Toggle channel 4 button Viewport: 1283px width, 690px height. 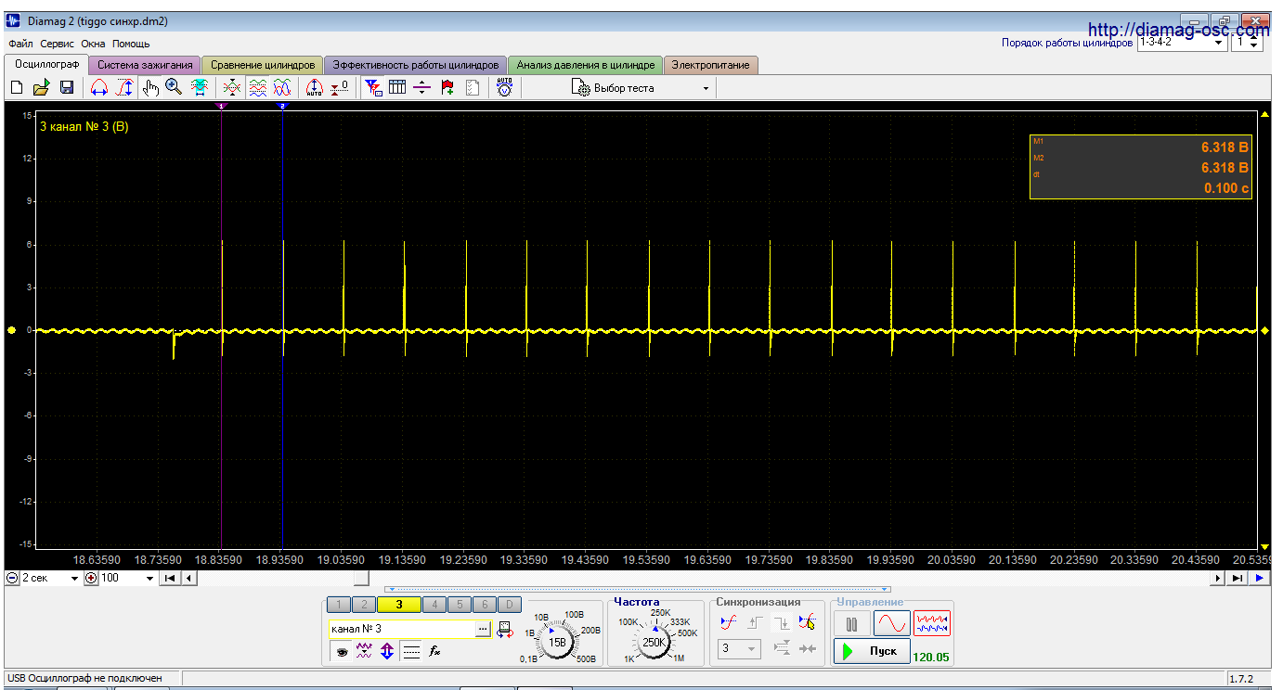434,605
